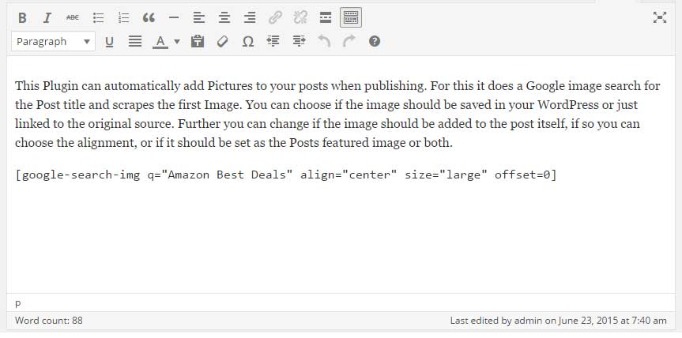Click the shortcode line in the editor

pyautogui.click(x=285, y=175)
